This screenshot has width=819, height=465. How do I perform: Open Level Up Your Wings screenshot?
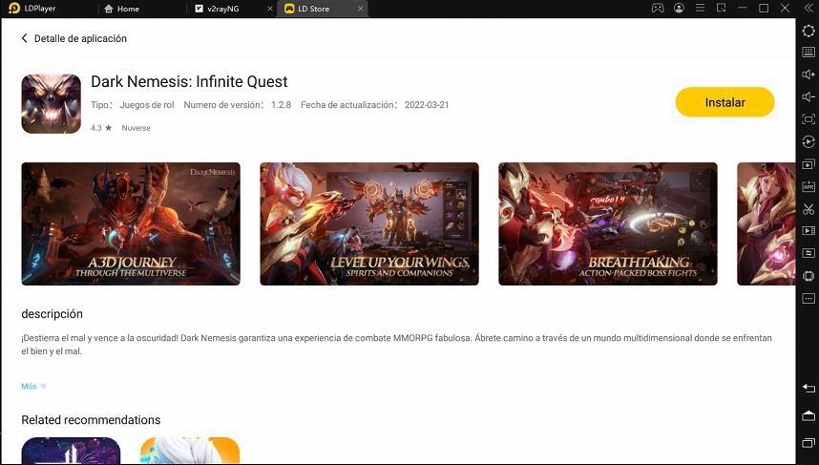[369, 223]
